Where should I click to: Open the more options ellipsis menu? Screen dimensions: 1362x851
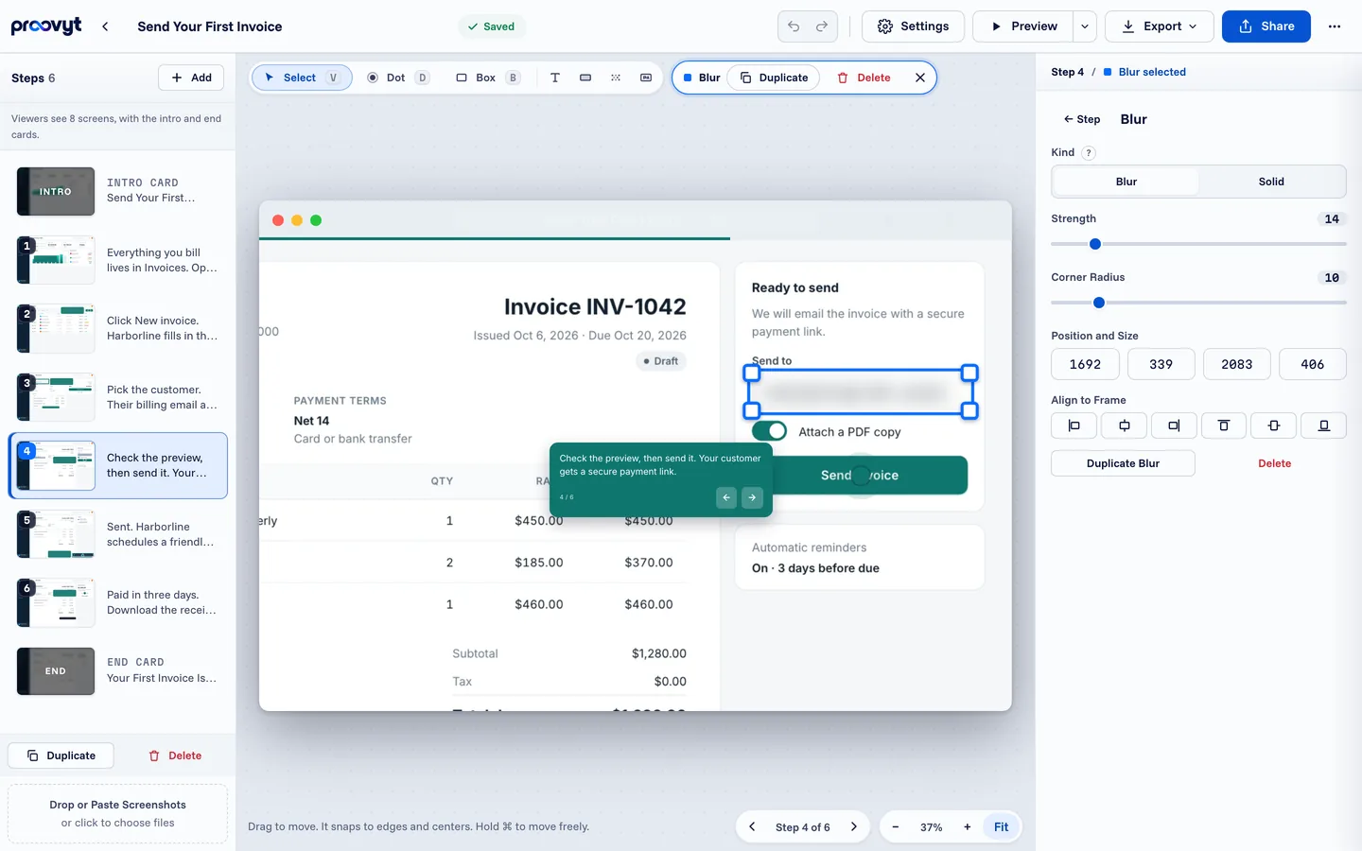1335,26
